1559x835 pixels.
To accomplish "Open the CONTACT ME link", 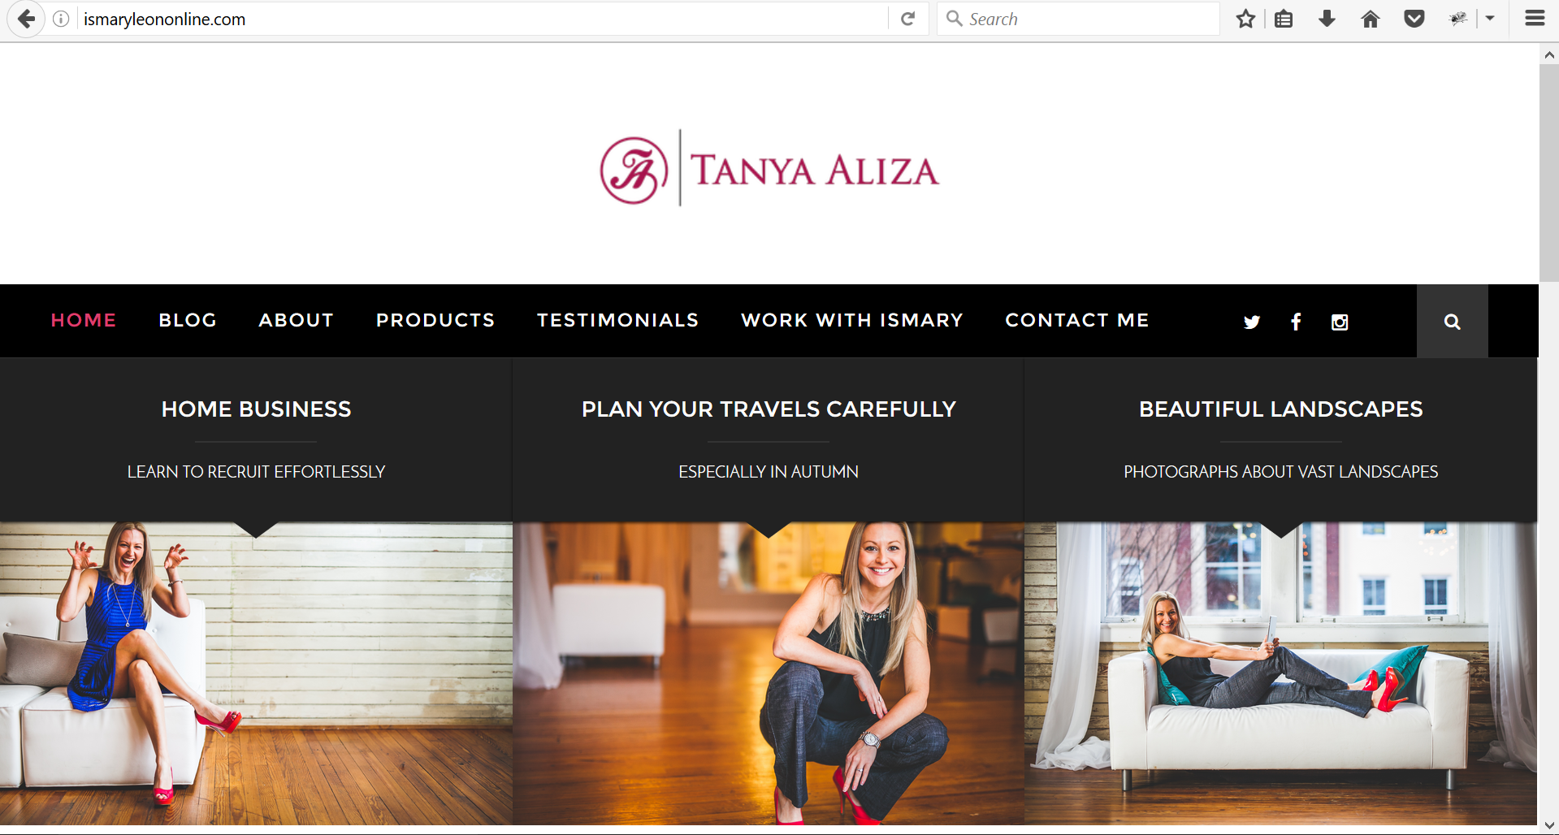I will (1076, 320).
